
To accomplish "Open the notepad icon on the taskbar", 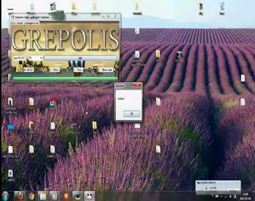I will [43, 196].
